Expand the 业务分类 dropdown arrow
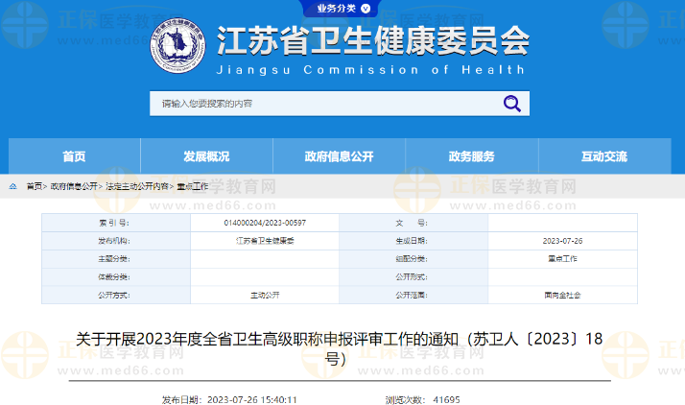 click(366, 9)
